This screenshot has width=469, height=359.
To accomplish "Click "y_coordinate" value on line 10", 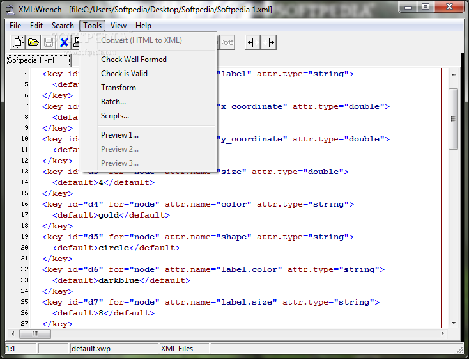I will [x=252, y=139].
